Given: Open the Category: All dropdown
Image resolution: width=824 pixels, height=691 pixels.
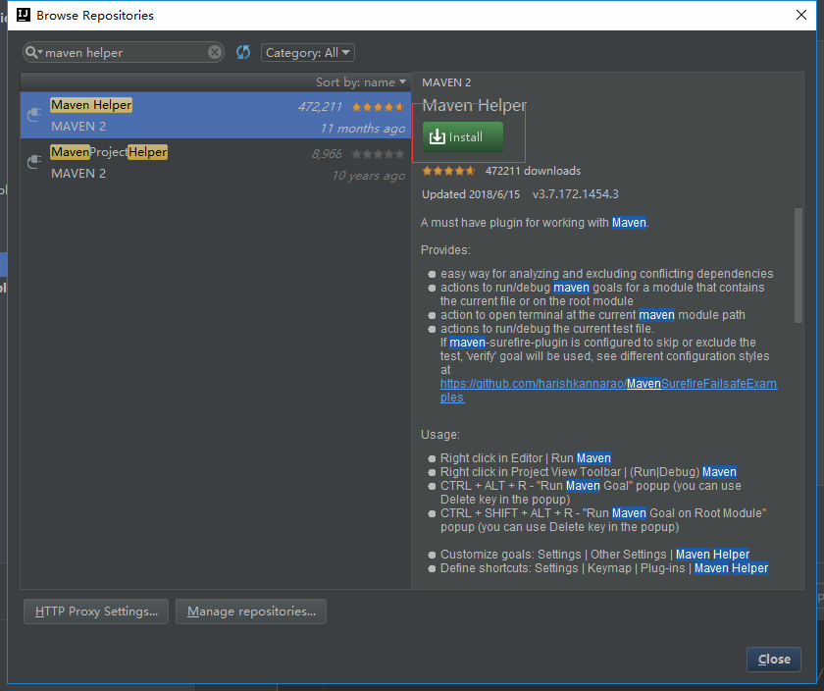Looking at the screenshot, I should 307,53.
